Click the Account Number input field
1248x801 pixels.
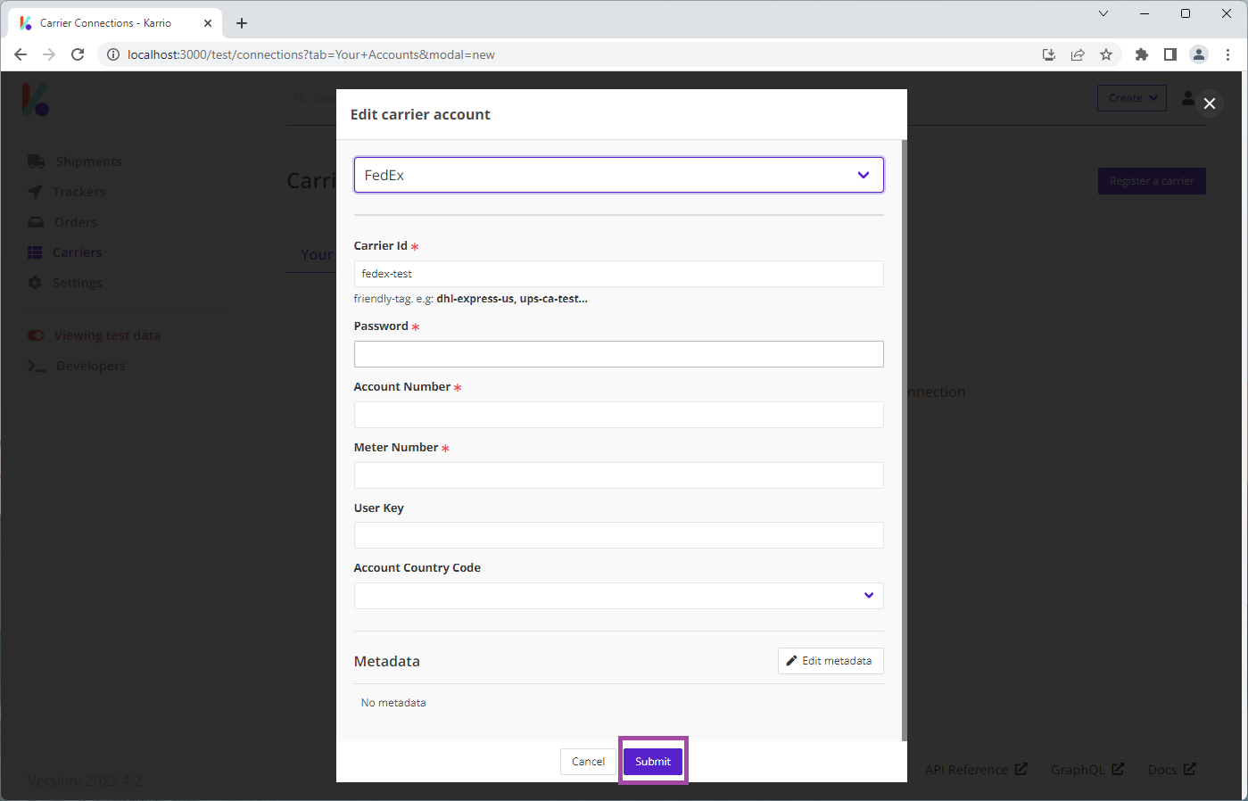619,415
